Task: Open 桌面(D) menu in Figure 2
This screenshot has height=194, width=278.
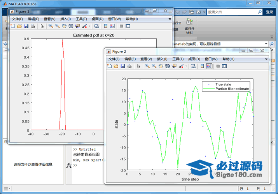Action: click(194, 59)
